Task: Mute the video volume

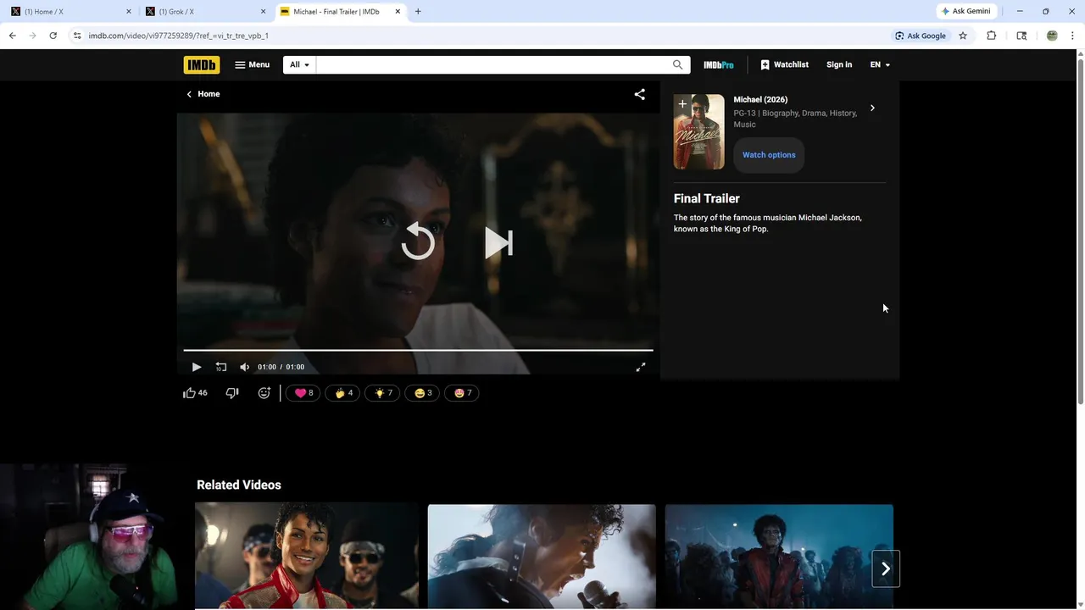Action: [x=245, y=367]
